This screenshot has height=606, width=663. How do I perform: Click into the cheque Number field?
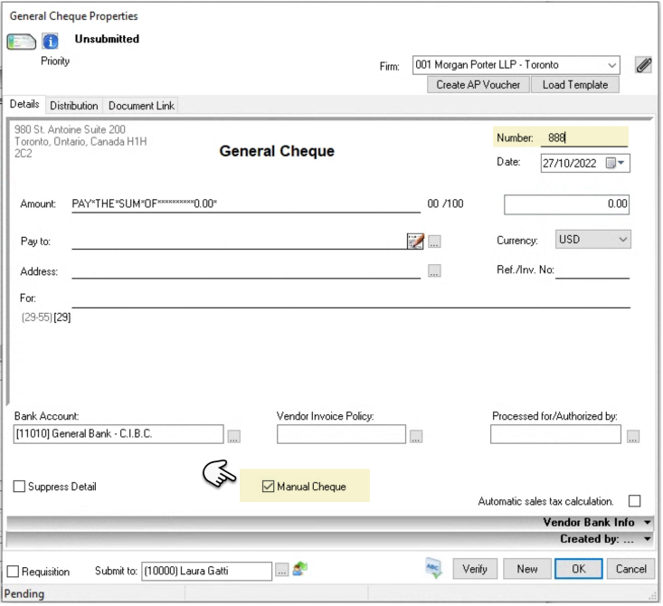click(x=584, y=137)
